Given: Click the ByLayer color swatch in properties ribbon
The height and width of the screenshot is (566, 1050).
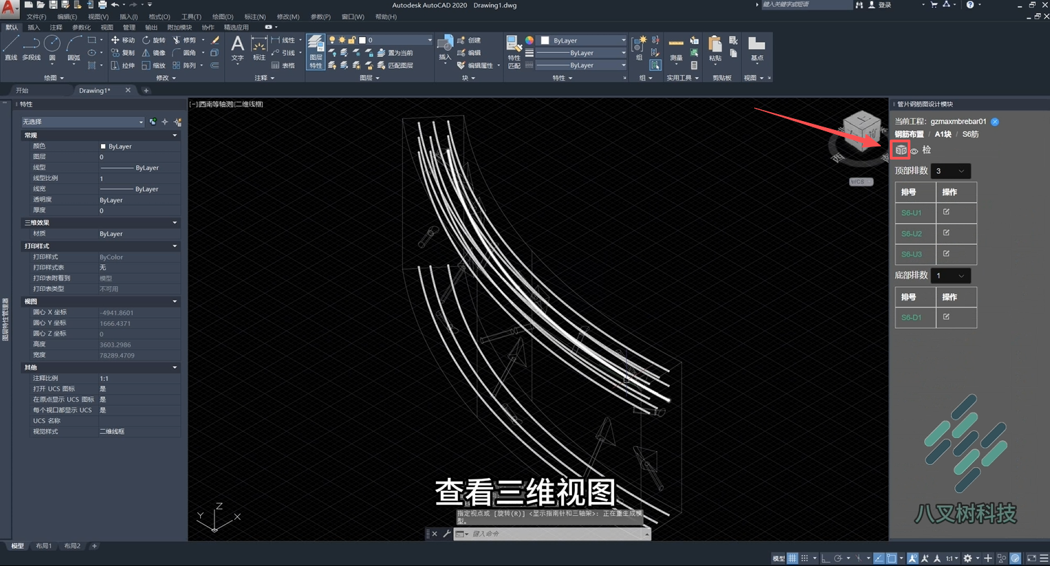Looking at the screenshot, I should [582, 41].
